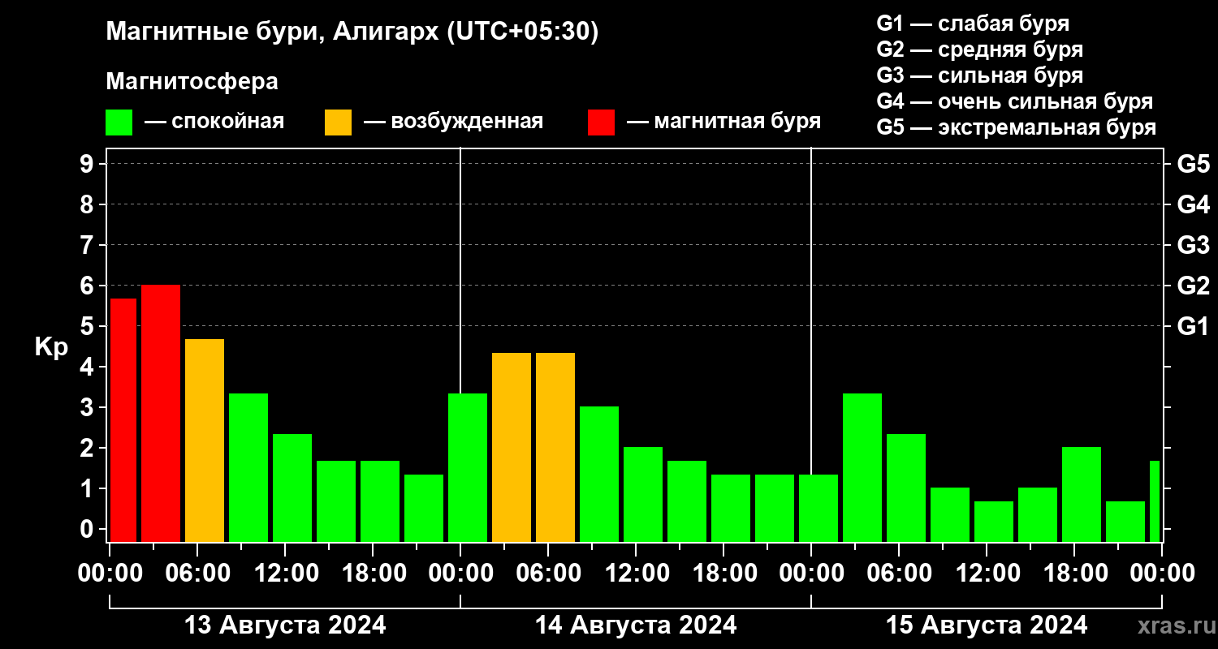Click the green 'спокойная' legend swatch

click(119, 122)
